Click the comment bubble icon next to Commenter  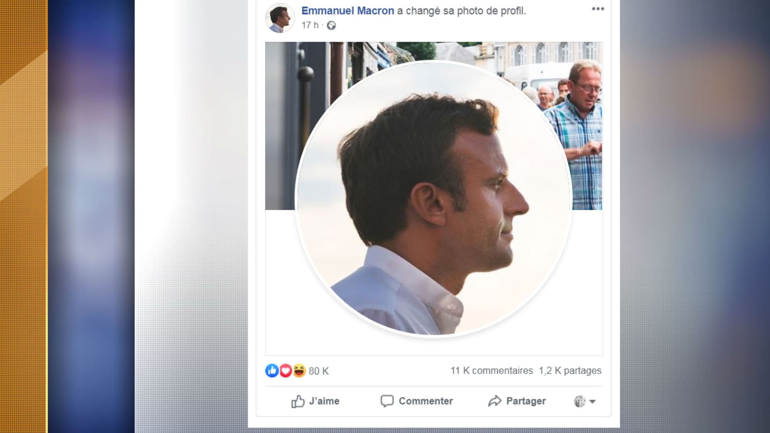coord(387,401)
